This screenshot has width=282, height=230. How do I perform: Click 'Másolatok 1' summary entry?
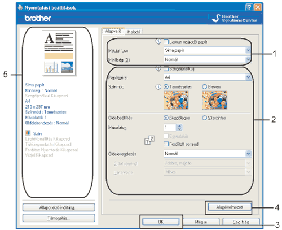point(36,118)
